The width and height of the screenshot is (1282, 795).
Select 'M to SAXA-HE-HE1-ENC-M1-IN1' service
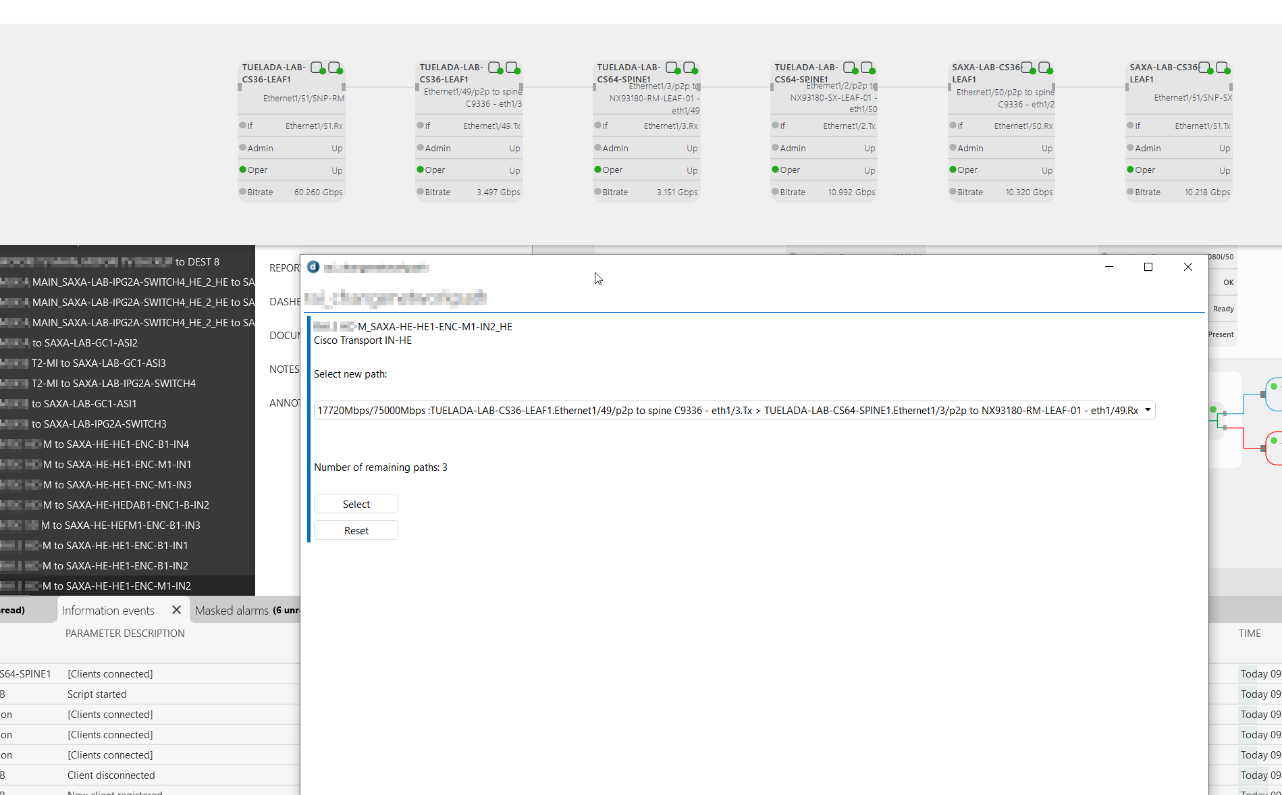128,464
